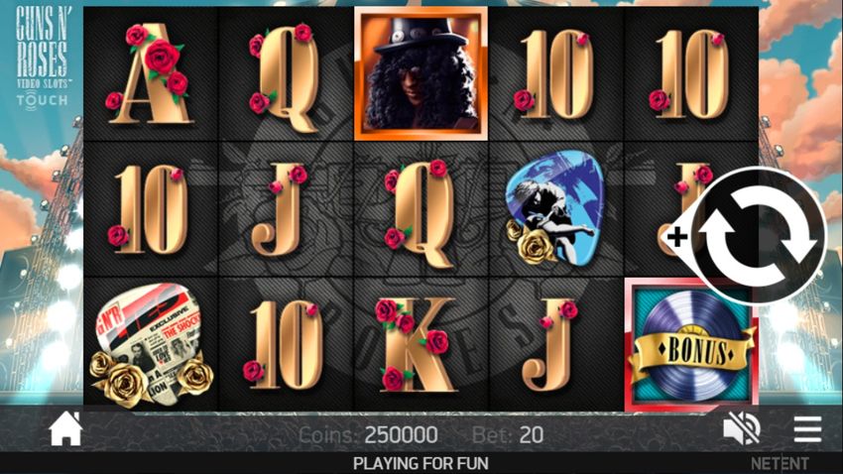Select the newspaper guitar pick symbol

tap(149, 345)
